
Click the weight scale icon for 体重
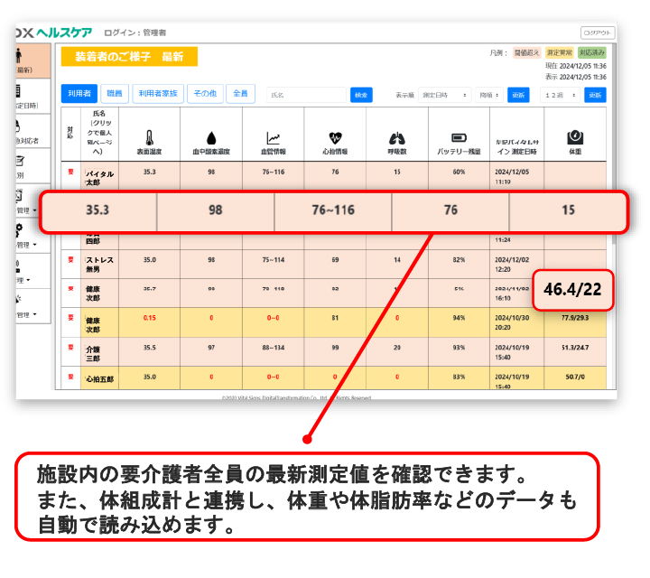[x=574, y=138]
